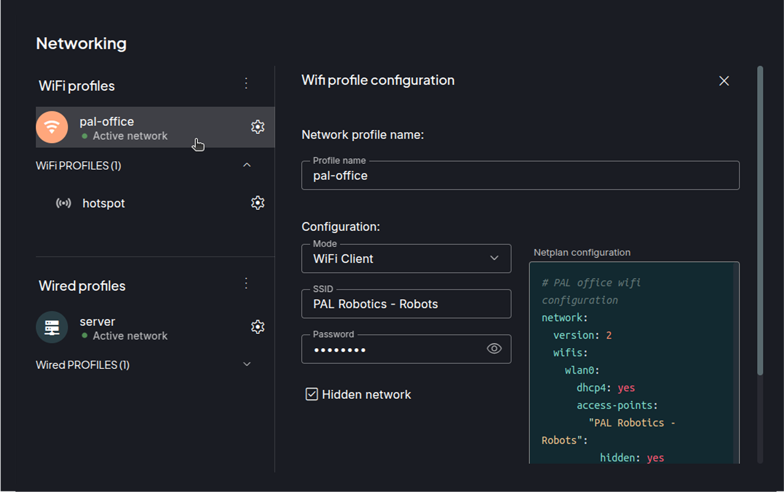Uncheck the Hidden network checkbox
This screenshot has height=492, width=784.
click(311, 394)
